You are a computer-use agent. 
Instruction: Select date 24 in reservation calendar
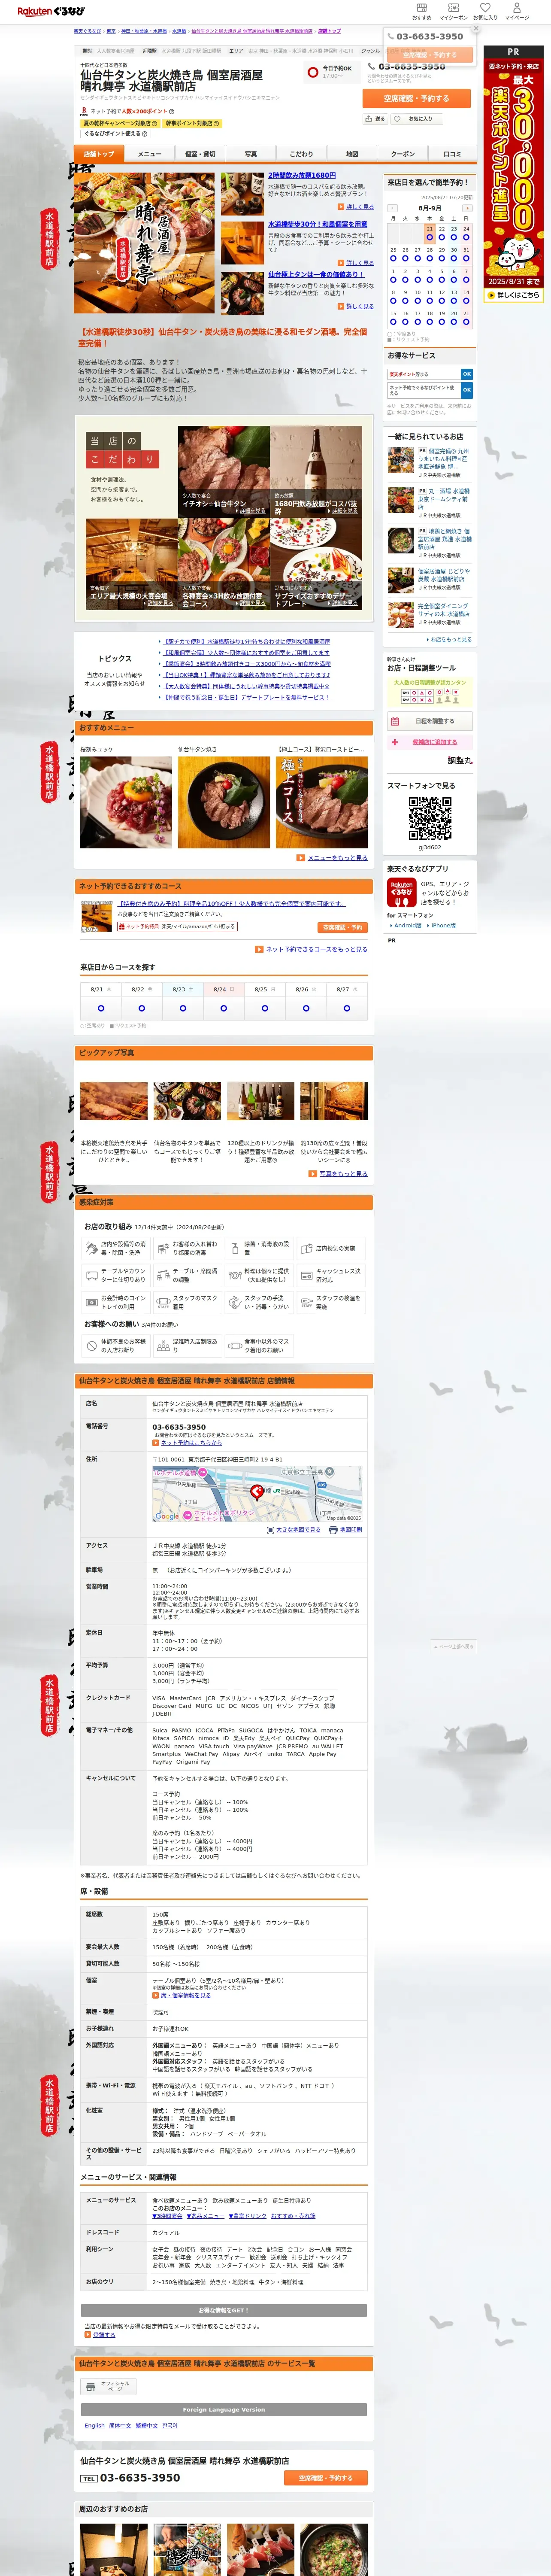[466, 237]
